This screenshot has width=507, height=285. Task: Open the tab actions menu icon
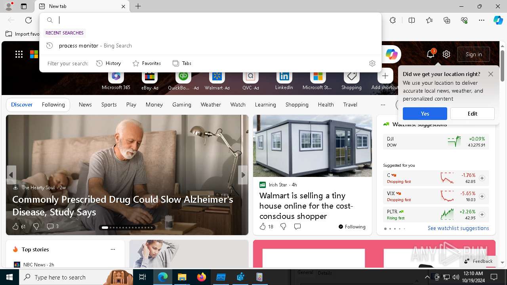(x=24, y=6)
